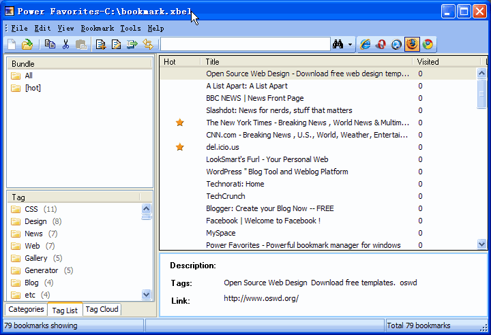Click the bookmark list scrollbar thumb
Screen dimensions: 491x335
(x=481, y=94)
